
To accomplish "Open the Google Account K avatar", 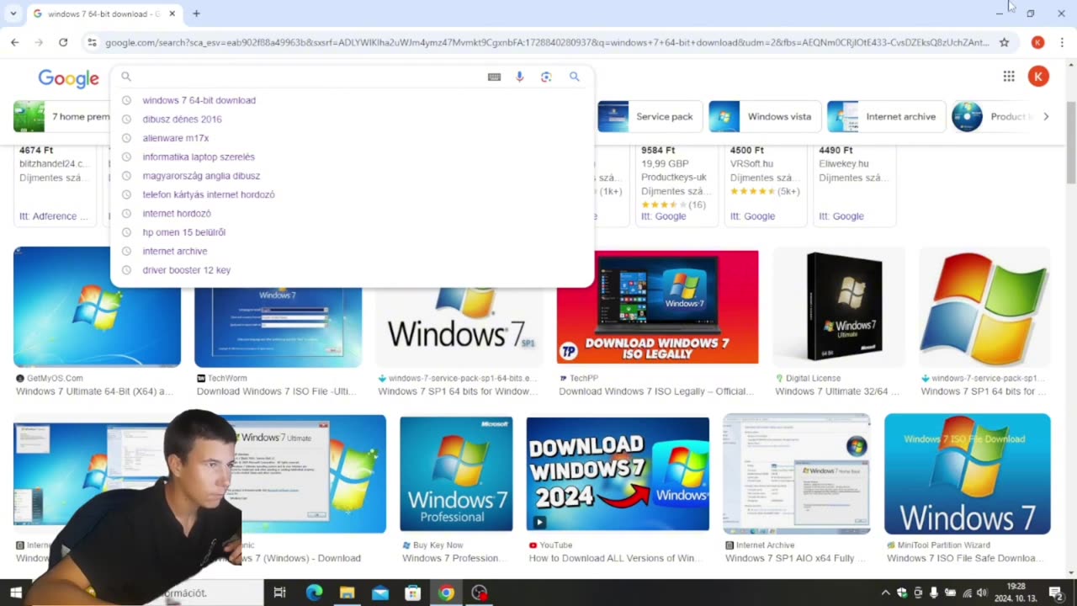I will [1038, 77].
